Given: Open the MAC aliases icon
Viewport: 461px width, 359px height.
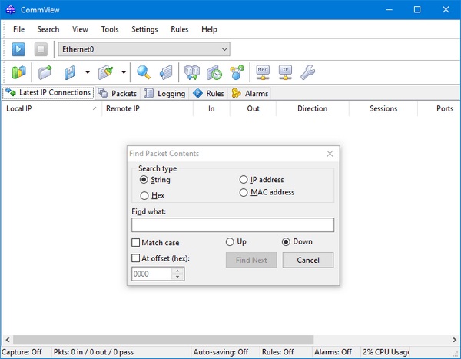Looking at the screenshot, I should [x=263, y=72].
